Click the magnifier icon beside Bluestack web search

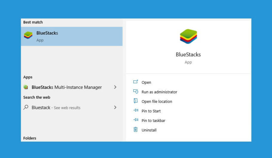pyautogui.click(x=26, y=107)
